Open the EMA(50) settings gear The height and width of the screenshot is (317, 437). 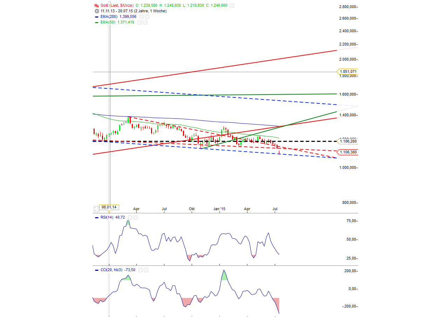(139, 22)
